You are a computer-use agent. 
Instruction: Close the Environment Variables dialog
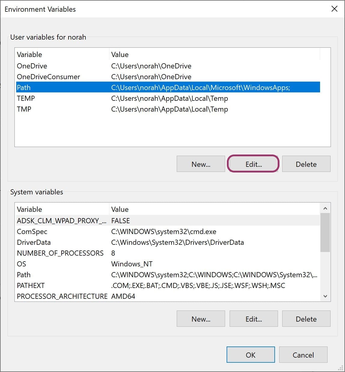coord(334,9)
